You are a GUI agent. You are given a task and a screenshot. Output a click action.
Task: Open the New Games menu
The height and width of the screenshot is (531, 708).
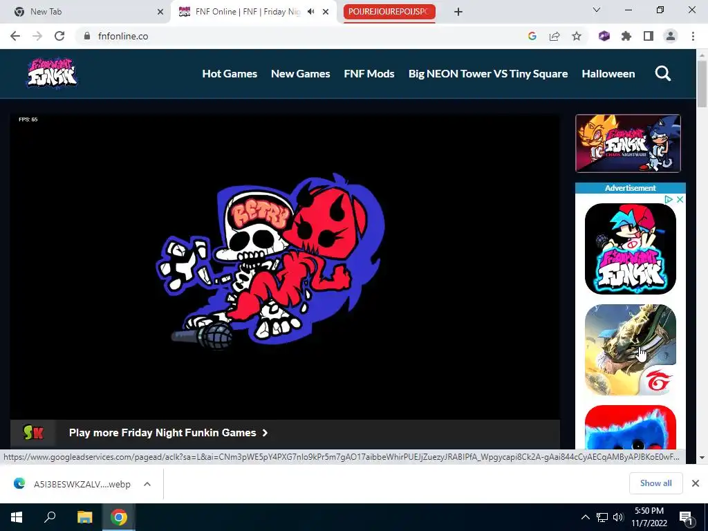tap(300, 73)
